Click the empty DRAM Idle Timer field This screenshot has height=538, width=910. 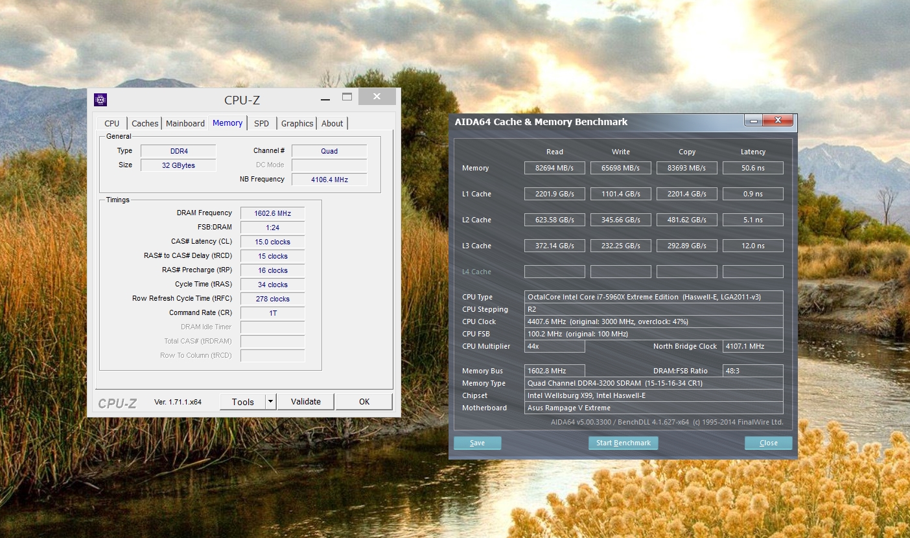pyautogui.click(x=272, y=327)
